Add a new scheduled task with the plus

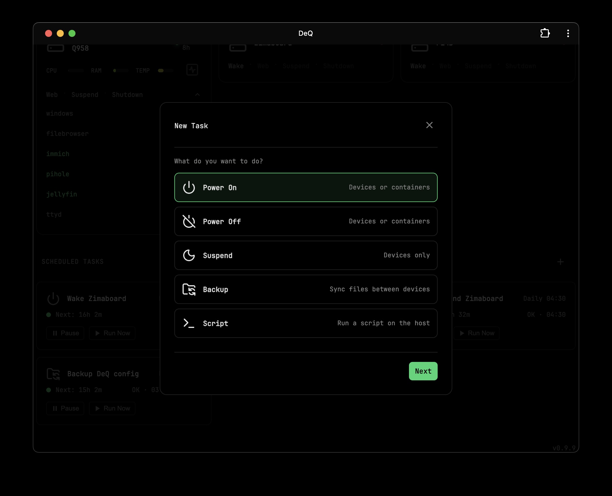pyautogui.click(x=561, y=261)
